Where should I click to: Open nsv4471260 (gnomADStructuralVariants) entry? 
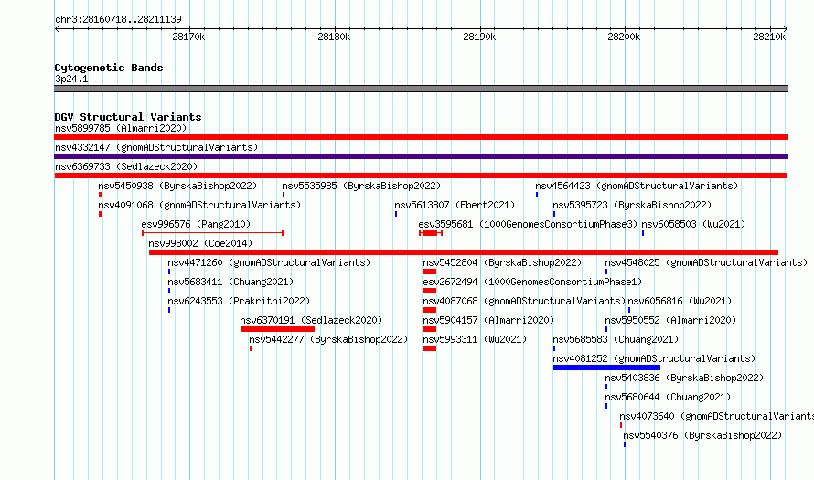point(269,262)
